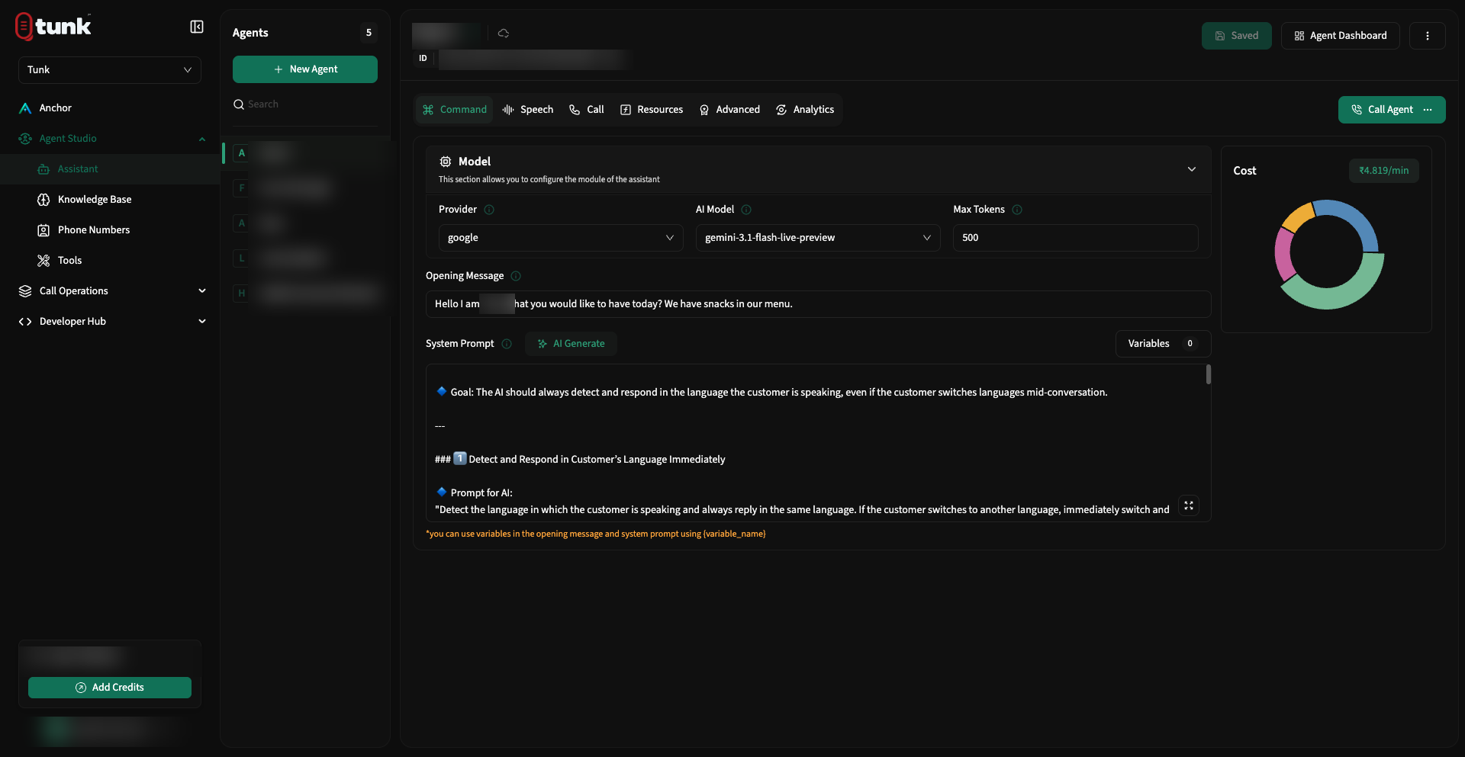Open Call Agent ellipsis options
The width and height of the screenshot is (1465, 757).
point(1428,110)
